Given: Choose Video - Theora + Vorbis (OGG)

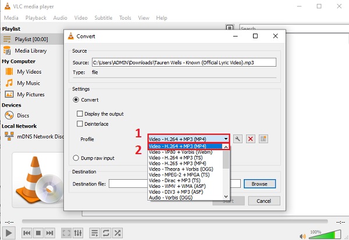Looking at the screenshot, I should pos(185,169).
